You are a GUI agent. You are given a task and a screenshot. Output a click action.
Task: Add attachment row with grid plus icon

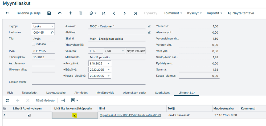pyautogui.click(x=18, y=100)
